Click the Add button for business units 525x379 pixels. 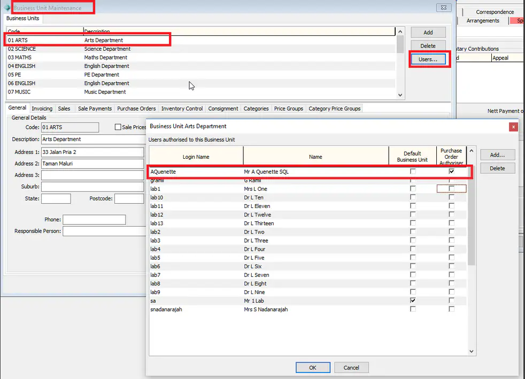click(x=428, y=33)
